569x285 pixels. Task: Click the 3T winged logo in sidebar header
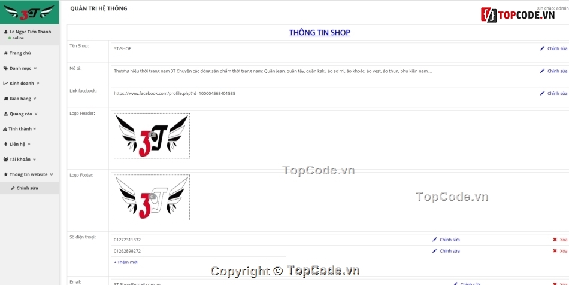29,13
